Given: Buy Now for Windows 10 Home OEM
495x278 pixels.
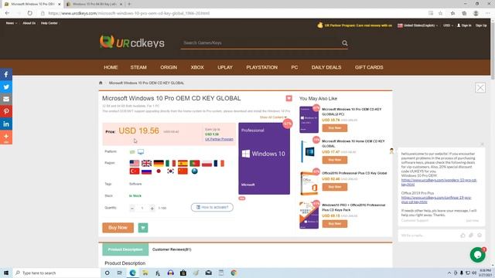Looking at the screenshot, I should tap(335, 160).
